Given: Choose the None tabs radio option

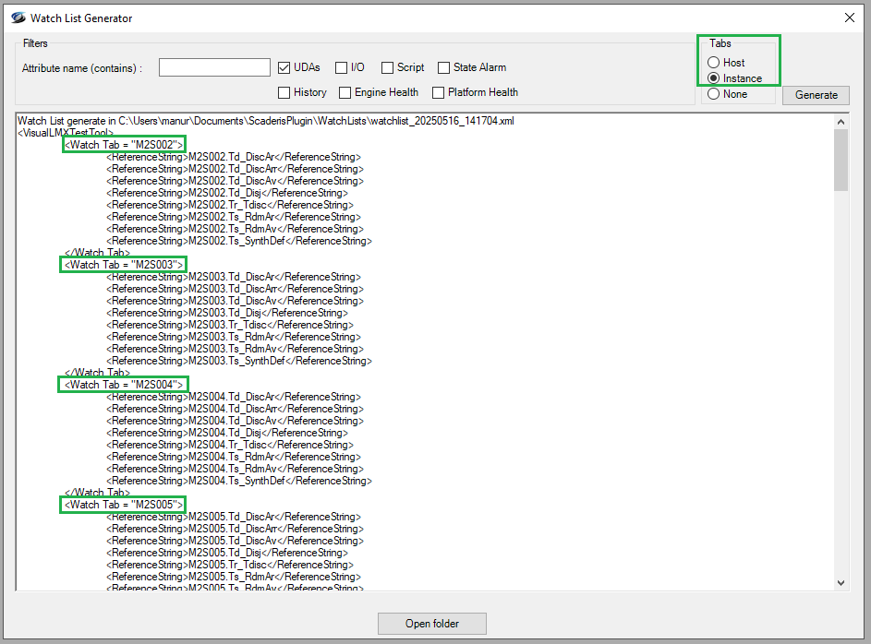Looking at the screenshot, I should (x=714, y=94).
